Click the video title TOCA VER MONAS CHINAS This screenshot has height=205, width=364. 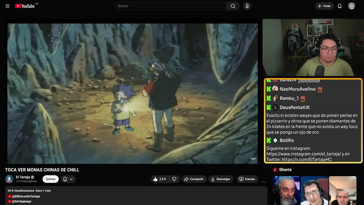pos(42,170)
